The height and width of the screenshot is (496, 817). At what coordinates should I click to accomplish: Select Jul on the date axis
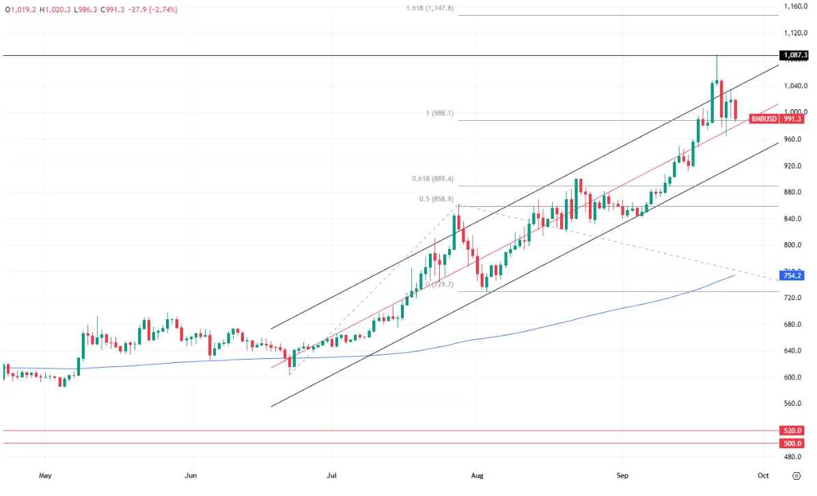pos(332,475)
